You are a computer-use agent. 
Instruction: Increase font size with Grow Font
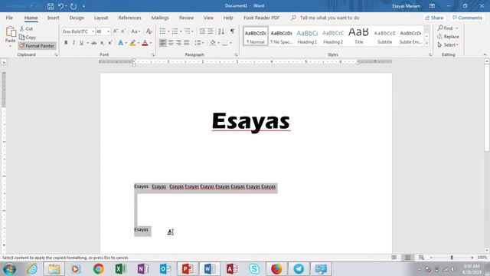(x=116, y=31)
